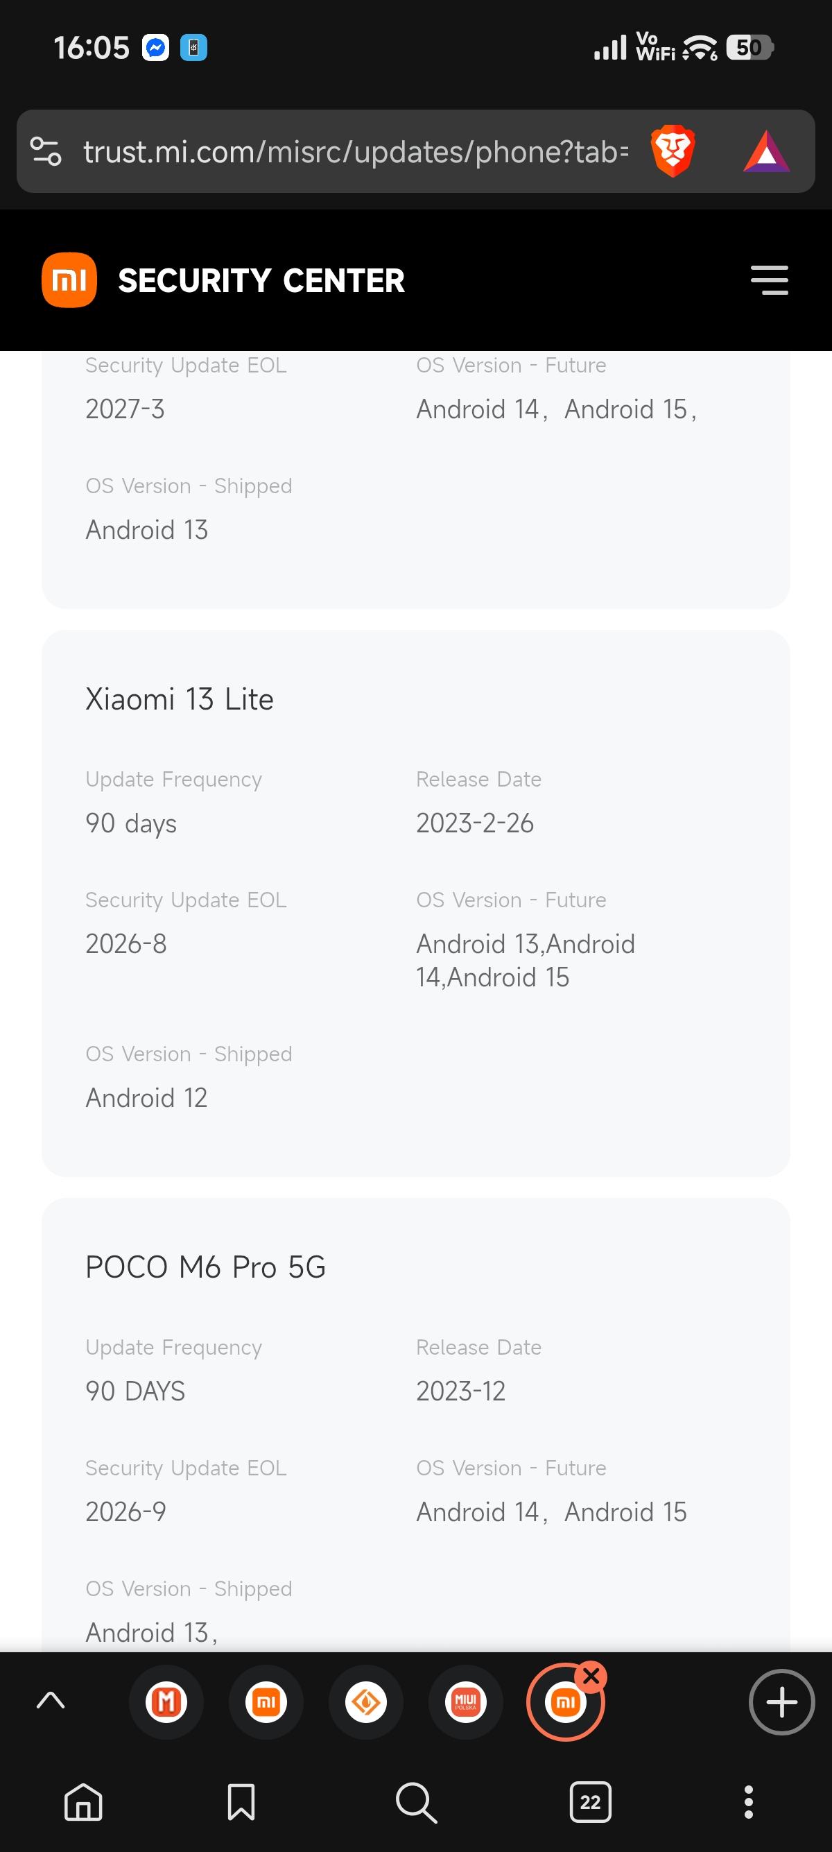Open site settings icon in address bar

(46, 151)
